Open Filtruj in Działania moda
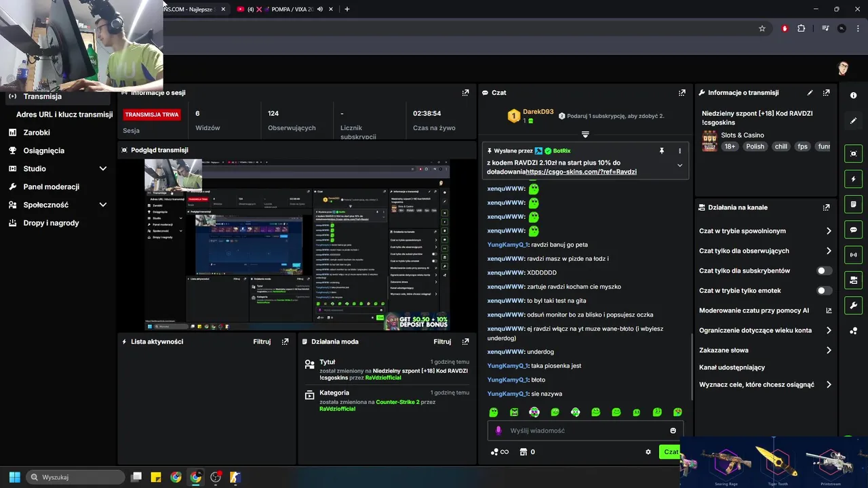 442,342
